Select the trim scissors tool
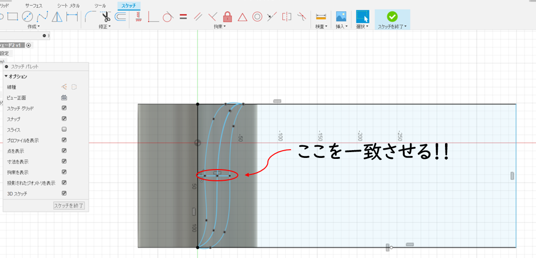 click(x=105, y=17)
